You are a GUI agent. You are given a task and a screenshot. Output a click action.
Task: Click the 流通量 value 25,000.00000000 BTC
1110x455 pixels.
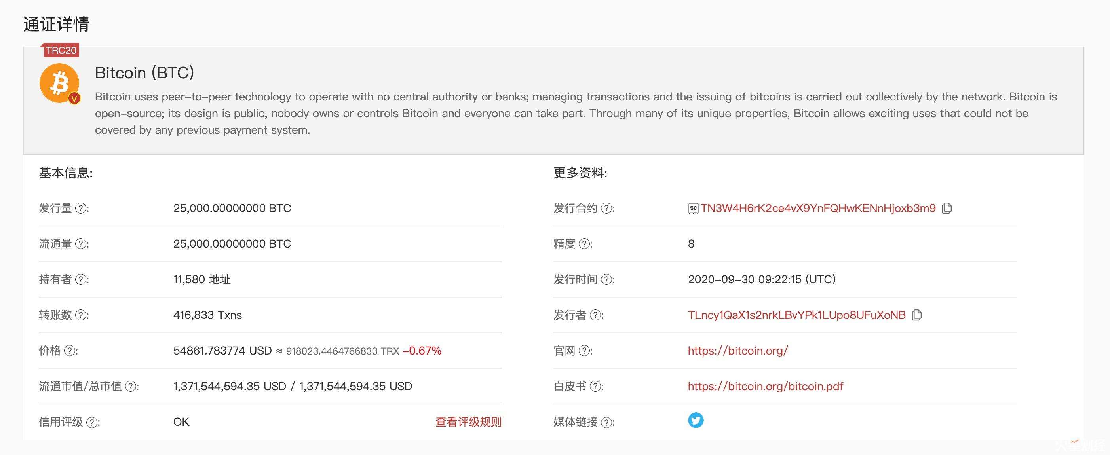pyautogui.click(x=232, y=244)
